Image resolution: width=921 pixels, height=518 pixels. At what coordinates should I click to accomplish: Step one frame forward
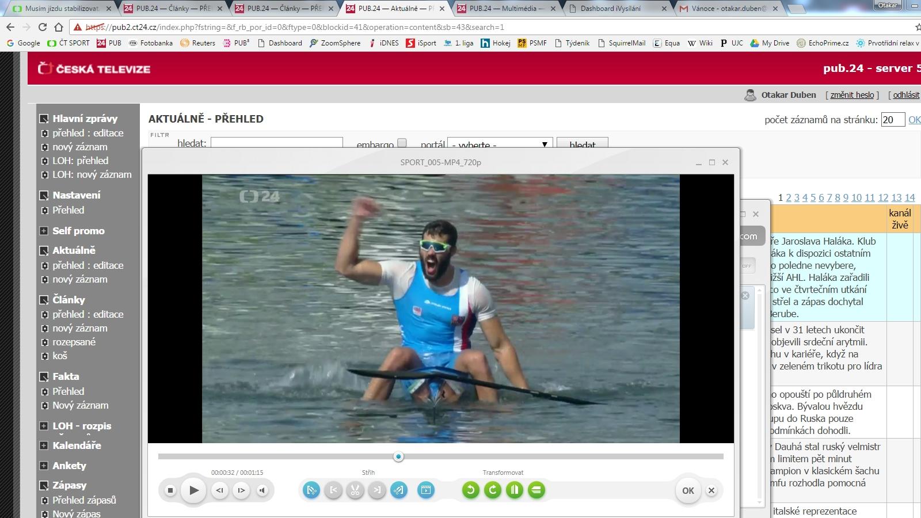[x=241, y=490]
